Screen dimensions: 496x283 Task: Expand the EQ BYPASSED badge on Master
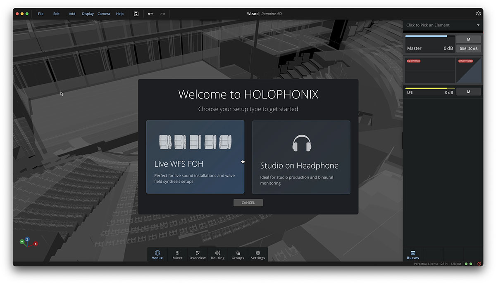413,61
